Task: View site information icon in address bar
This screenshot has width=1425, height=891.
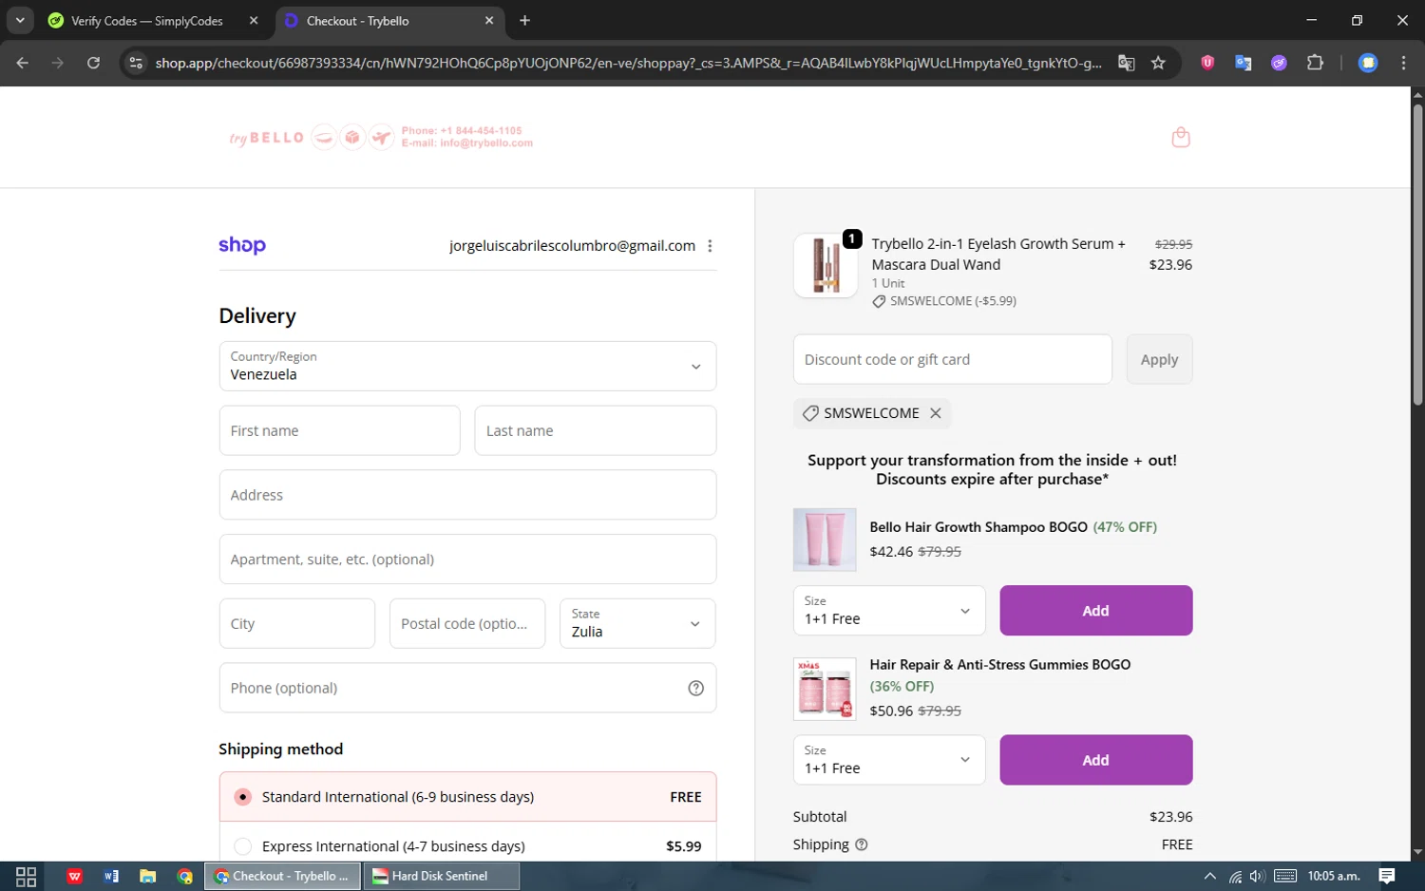Action: [136, 63]
